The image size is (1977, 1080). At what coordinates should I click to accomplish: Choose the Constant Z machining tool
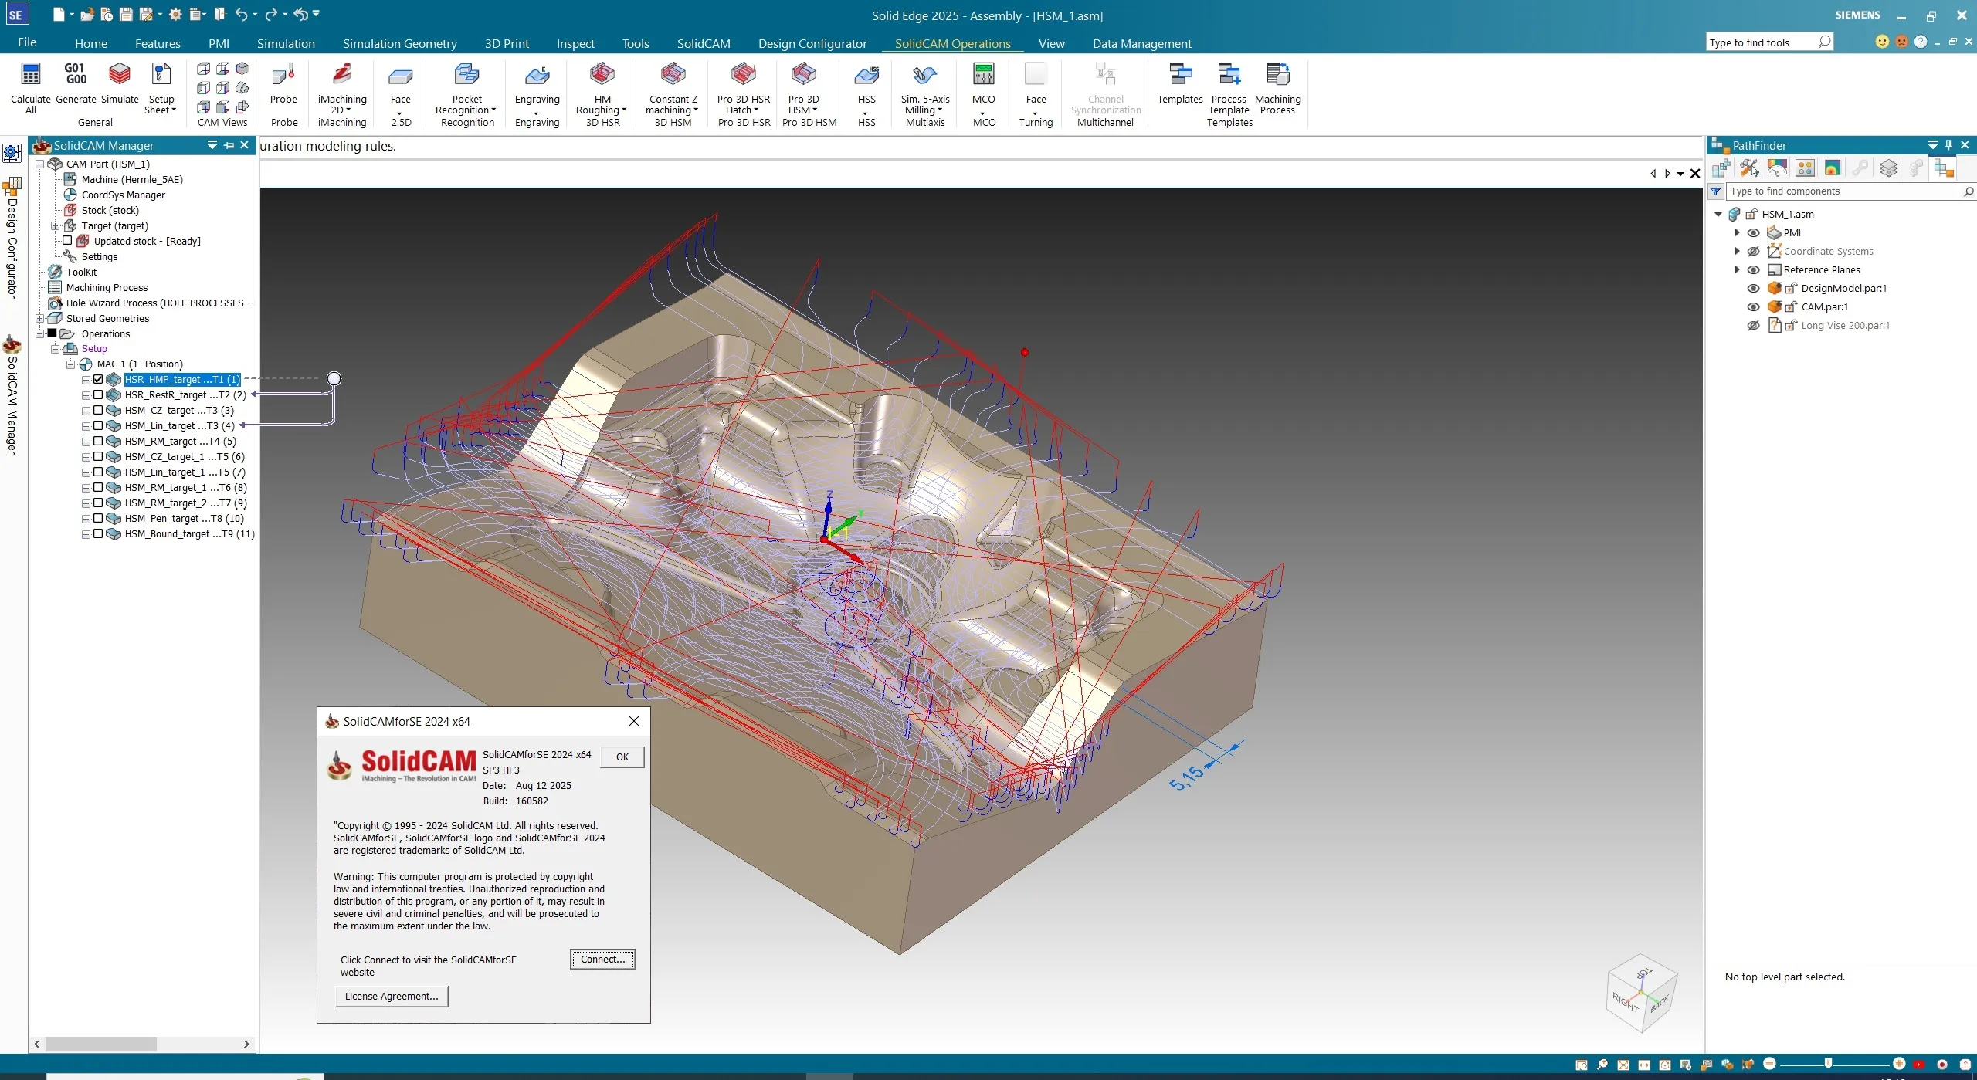673,75
